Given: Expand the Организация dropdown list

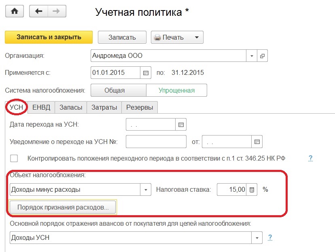Looking at the screenshot, I should pos(252,56).
